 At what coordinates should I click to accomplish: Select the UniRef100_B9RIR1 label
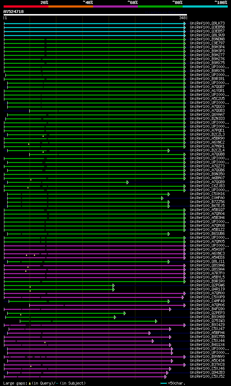[x=207, y=79]
